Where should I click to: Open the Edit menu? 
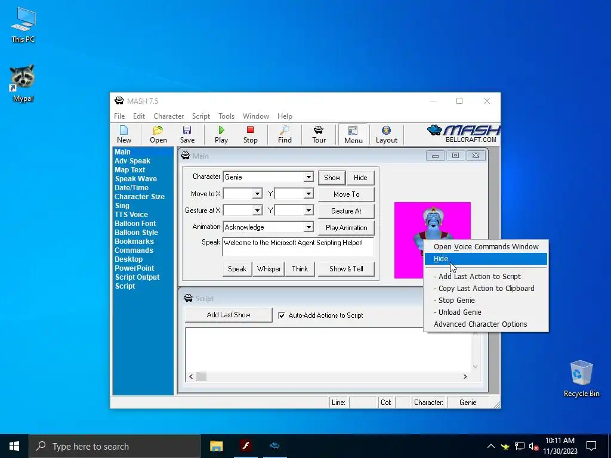click(138, 116)
